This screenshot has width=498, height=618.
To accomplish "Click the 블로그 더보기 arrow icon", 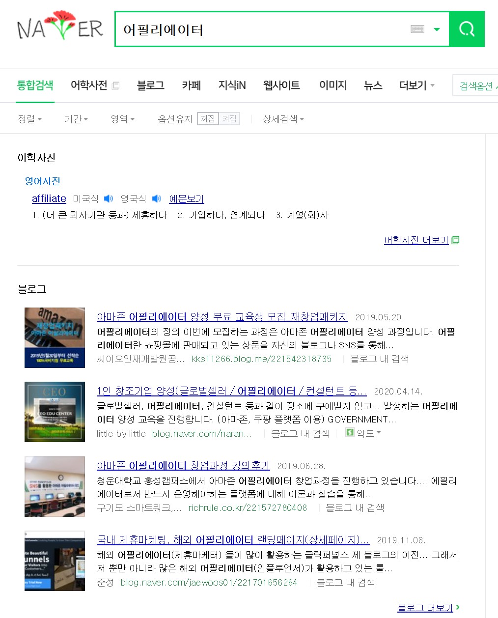I will (x=458, y=607).
